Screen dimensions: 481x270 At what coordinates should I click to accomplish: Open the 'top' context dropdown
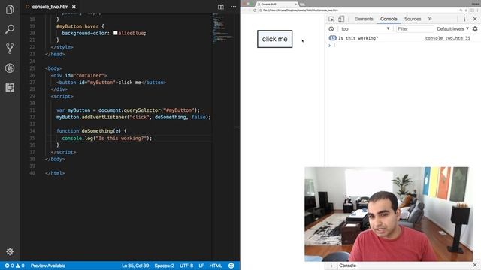coord(365,29)
